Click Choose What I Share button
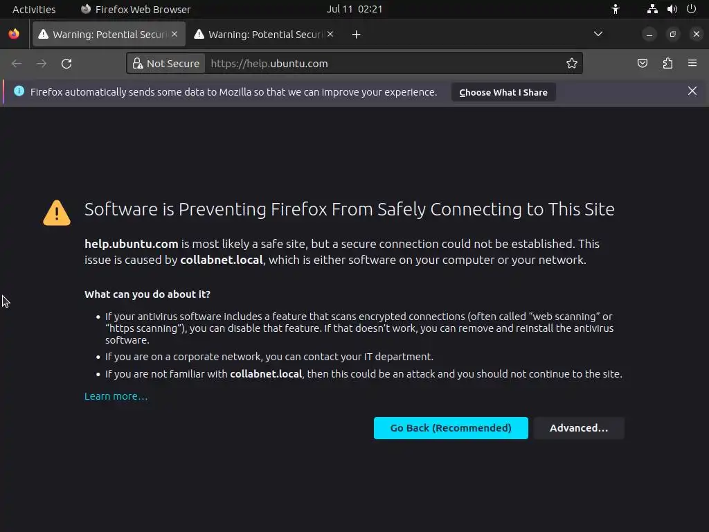The image size is (709, 532). (x=503, y=92)
